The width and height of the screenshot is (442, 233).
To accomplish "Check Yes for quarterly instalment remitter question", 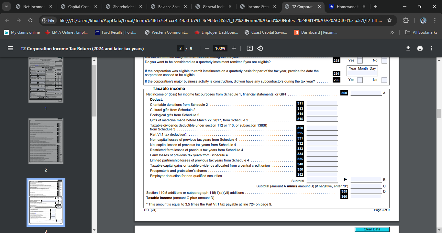I will (x=360, y=60).
